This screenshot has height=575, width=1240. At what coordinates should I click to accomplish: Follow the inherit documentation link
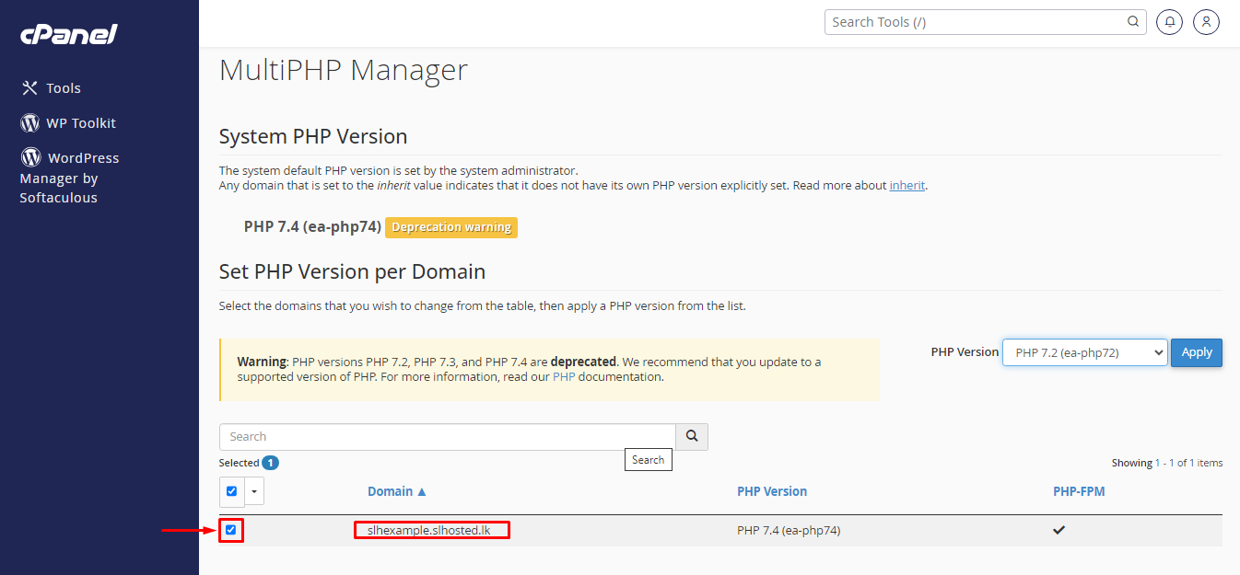(907, 186)
